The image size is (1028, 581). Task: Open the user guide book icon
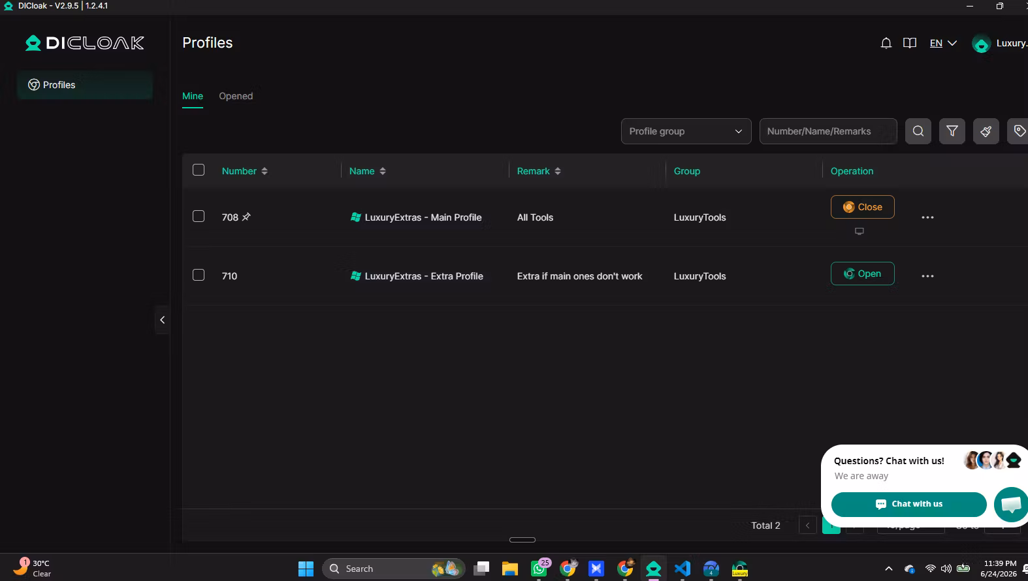point(910,43)
